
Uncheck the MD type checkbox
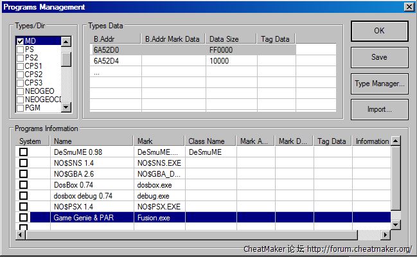point(21,42)
